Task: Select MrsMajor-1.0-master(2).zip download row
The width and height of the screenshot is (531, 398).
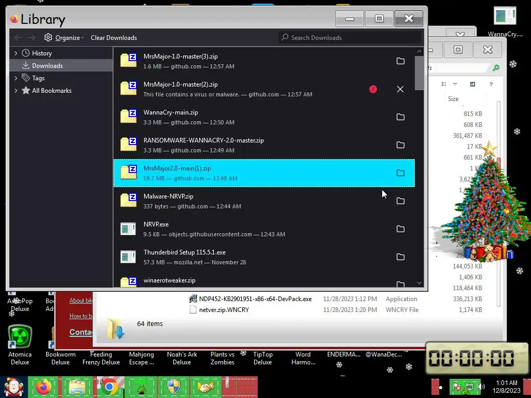Action: tap(264, 89)
